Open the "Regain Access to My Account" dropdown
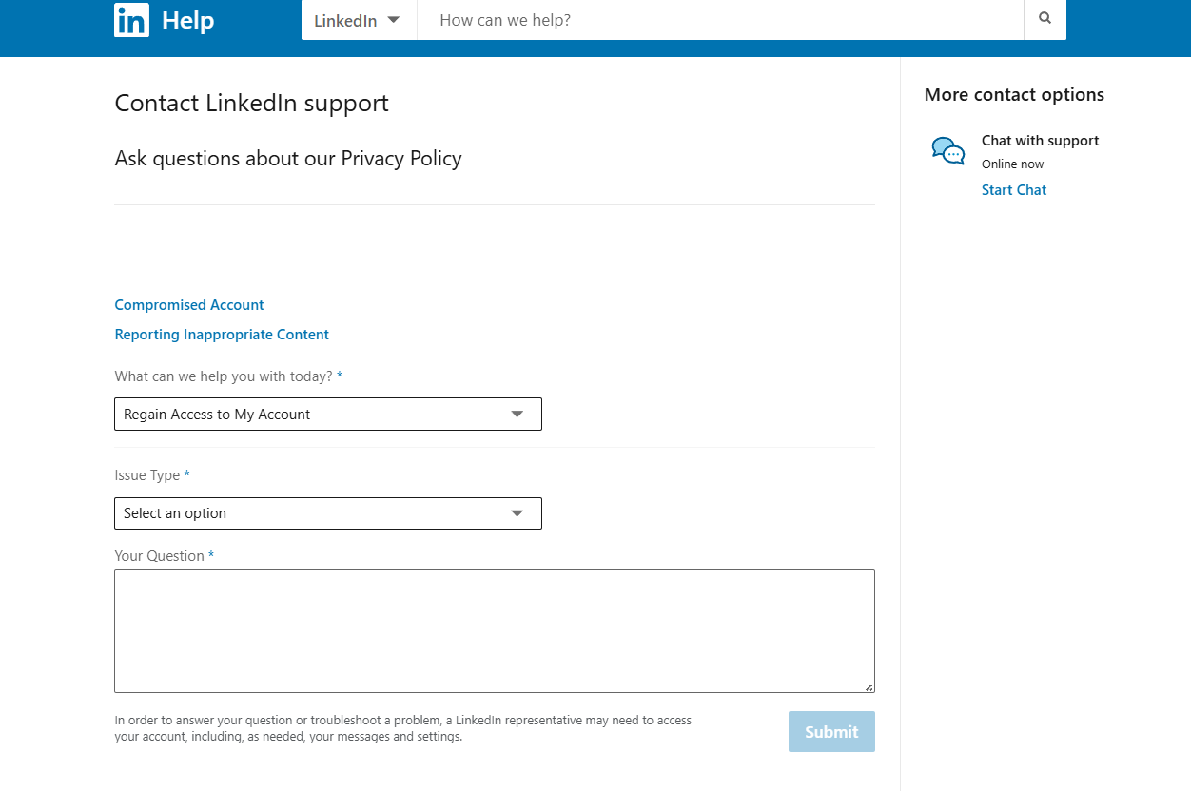This screenshot has width=1191, height=791. pos(327,415)
